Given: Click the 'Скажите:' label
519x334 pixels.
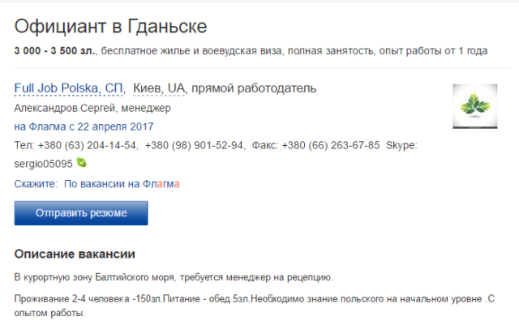Looking at the screenshot, I should pos(36,184).
